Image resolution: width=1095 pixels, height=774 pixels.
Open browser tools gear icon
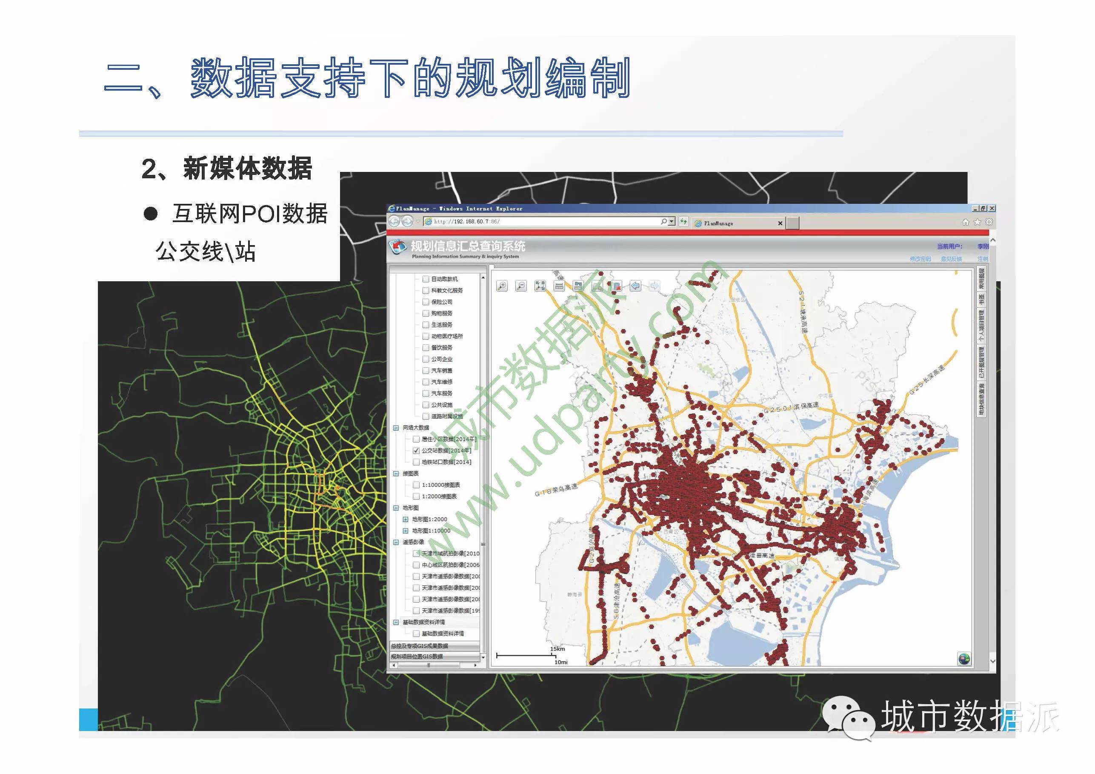[x=989, y=222]
